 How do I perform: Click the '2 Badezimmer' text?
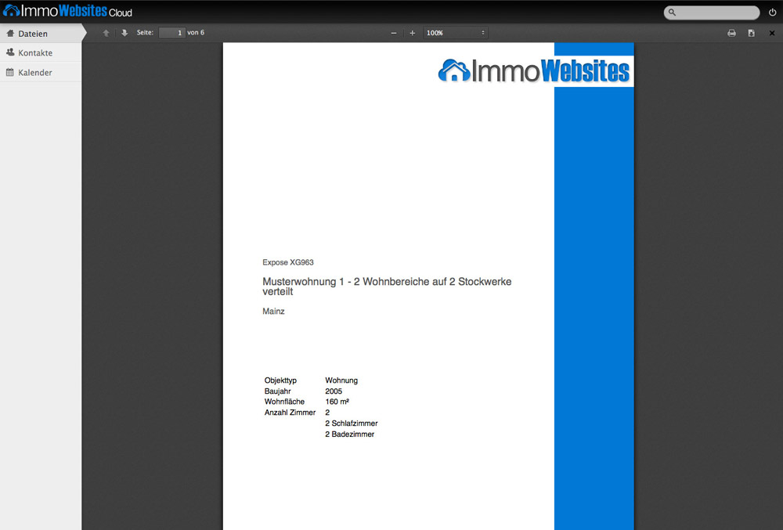(349, 434)
